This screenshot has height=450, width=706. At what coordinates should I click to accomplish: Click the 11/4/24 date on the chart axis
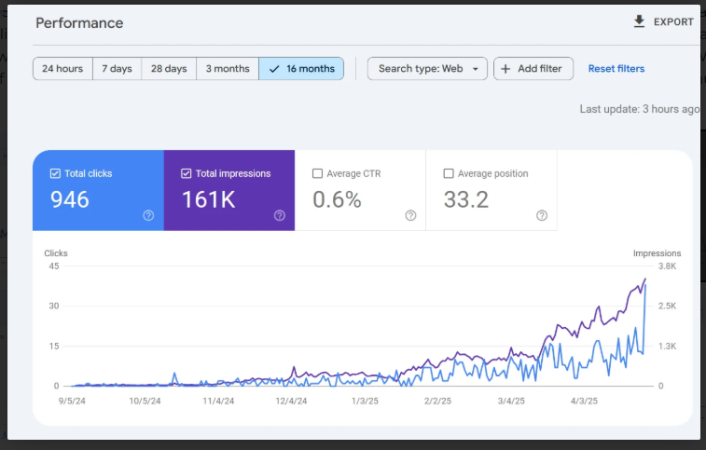pos(218,401)
